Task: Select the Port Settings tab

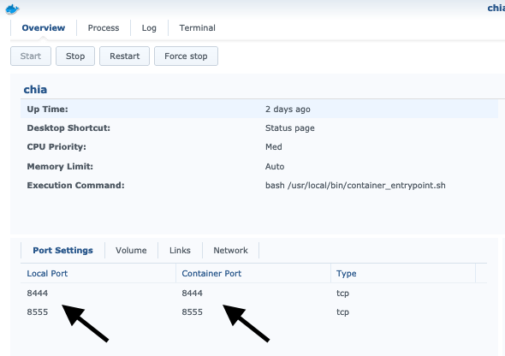Action: pyautogui.click(x=62, y=250)
